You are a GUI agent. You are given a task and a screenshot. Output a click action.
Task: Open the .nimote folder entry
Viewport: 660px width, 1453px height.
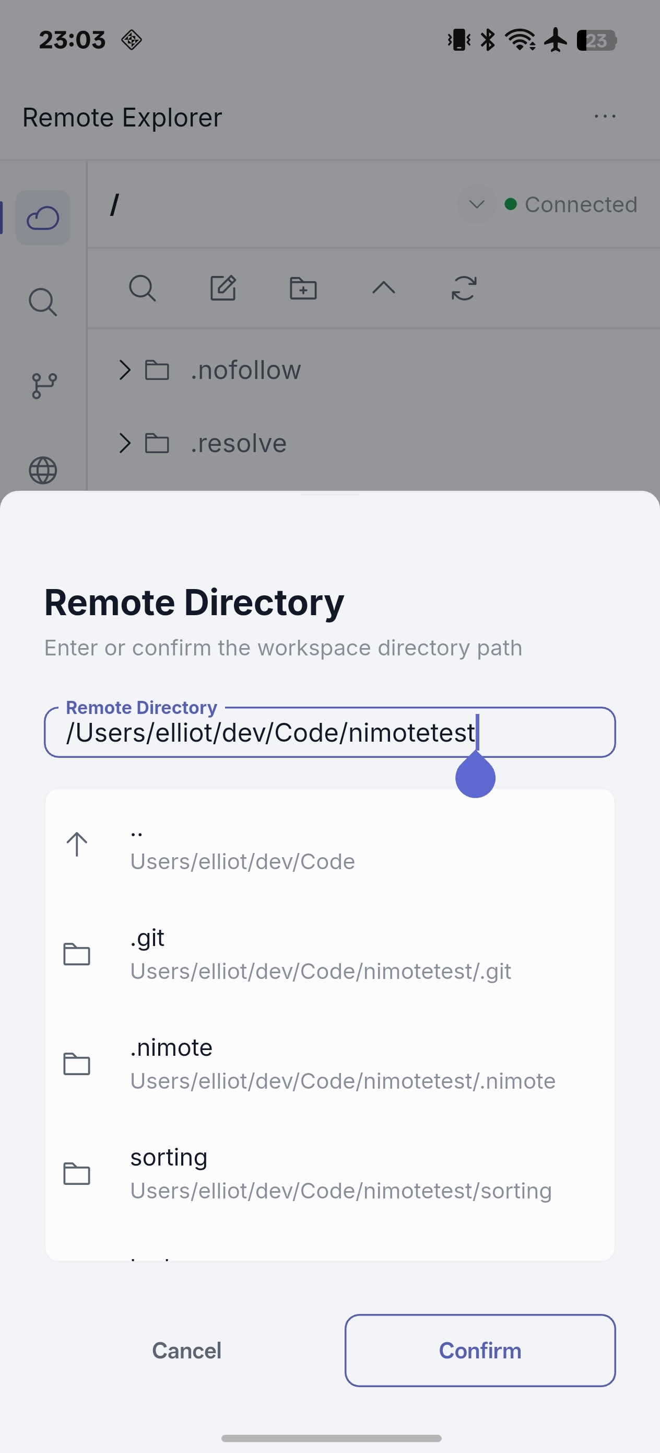(329, 1064)
